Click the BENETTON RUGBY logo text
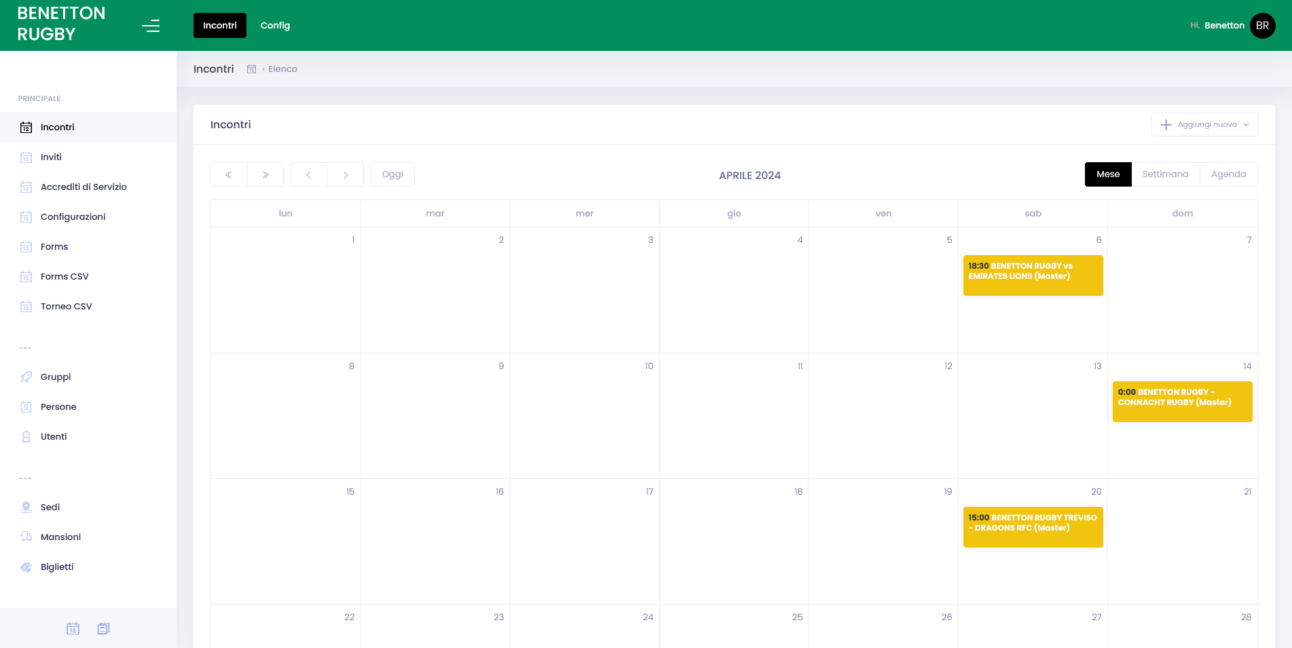 61,24
